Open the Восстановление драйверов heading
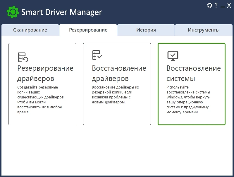Screen dimensions: 234x177 119,73
